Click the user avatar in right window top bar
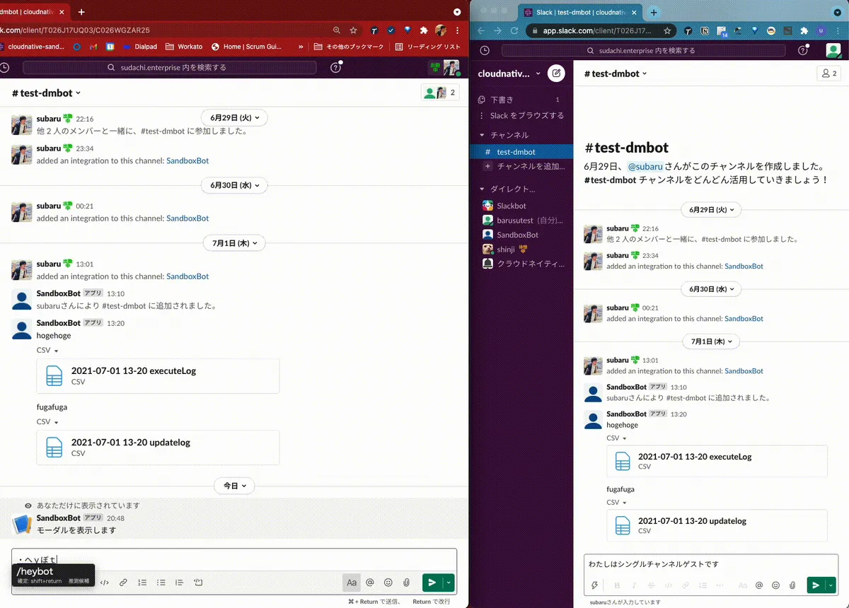This screenshot has height=608, width=849. click(834, 50)
